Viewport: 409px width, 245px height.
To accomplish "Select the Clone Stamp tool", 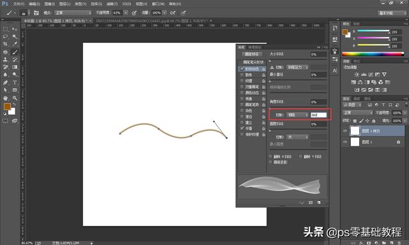I will pos(5,59).
